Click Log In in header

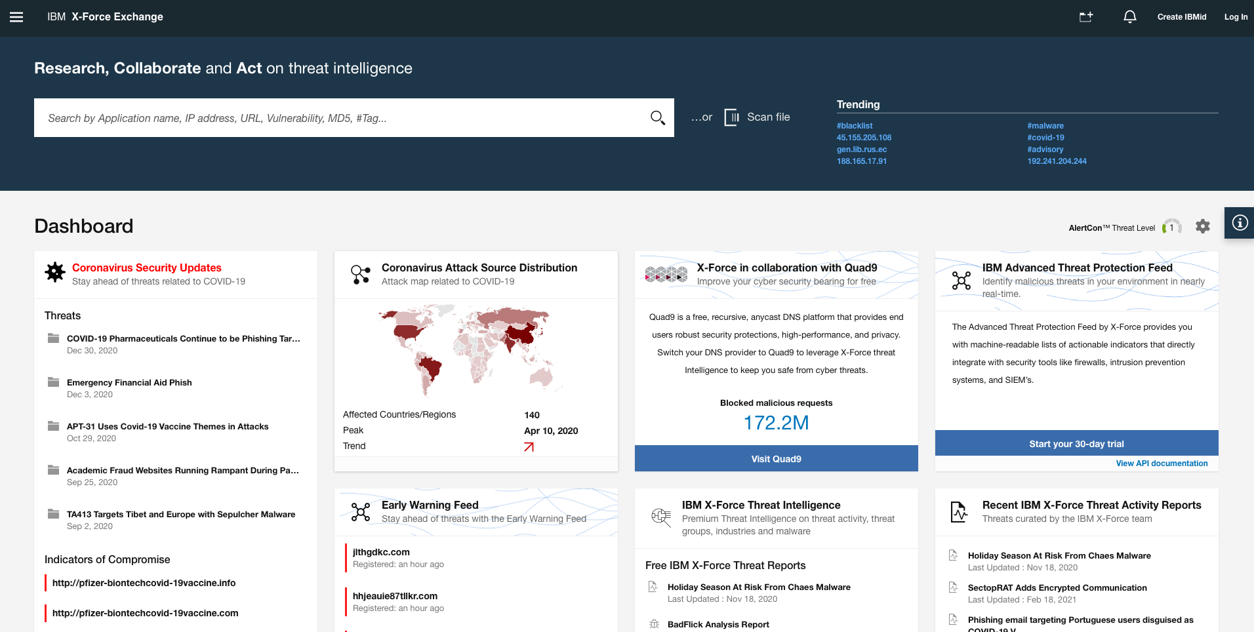(x=1236, y=17)
